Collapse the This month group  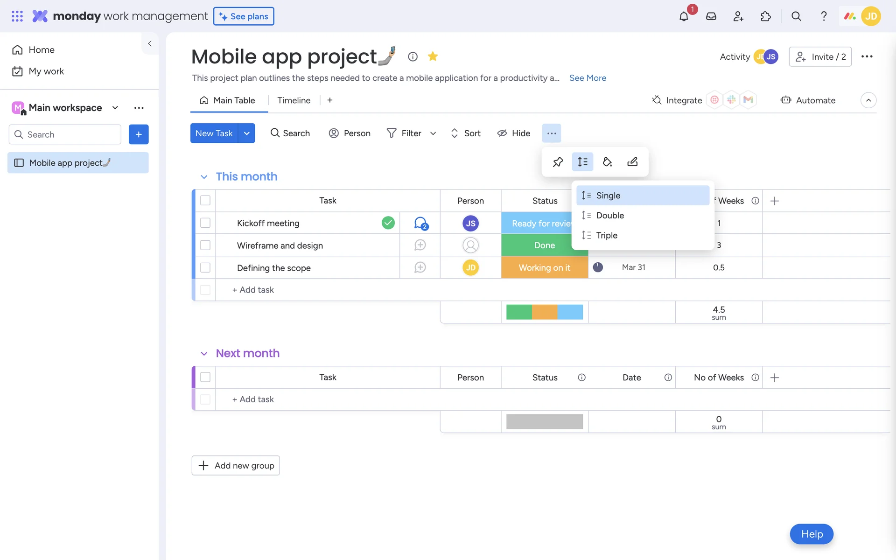point(204,177)
